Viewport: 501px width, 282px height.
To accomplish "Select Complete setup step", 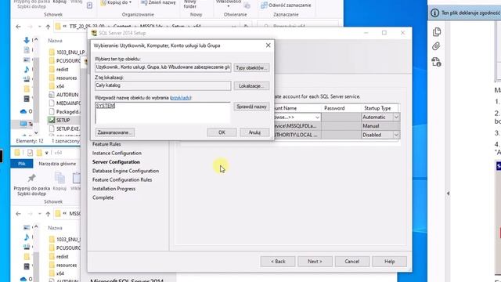I will click(103, 197).
